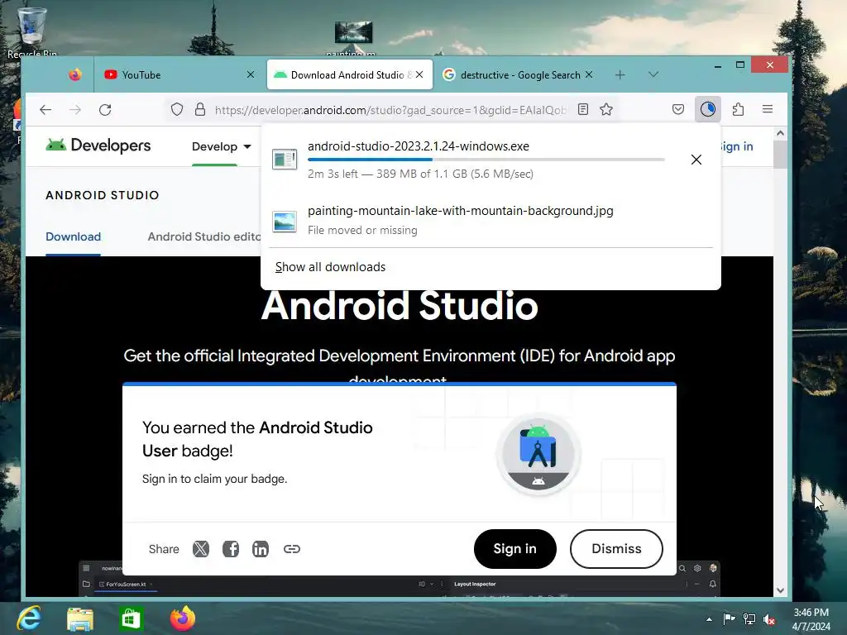The width and height of the screenshot is (847, 635).
Task: Click the page scrollbar down arrow
Action: pyautogui.click(x=780, y=590)
